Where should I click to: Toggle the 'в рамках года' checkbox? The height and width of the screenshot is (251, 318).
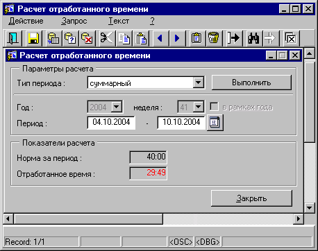[215, 107]
